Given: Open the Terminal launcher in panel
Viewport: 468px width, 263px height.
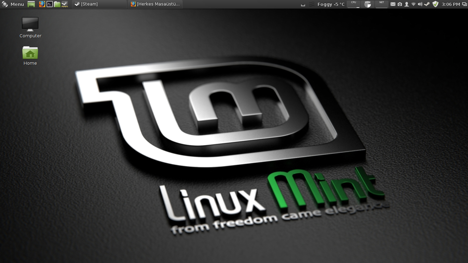Looking at the screenshot, I should [50, 4].
